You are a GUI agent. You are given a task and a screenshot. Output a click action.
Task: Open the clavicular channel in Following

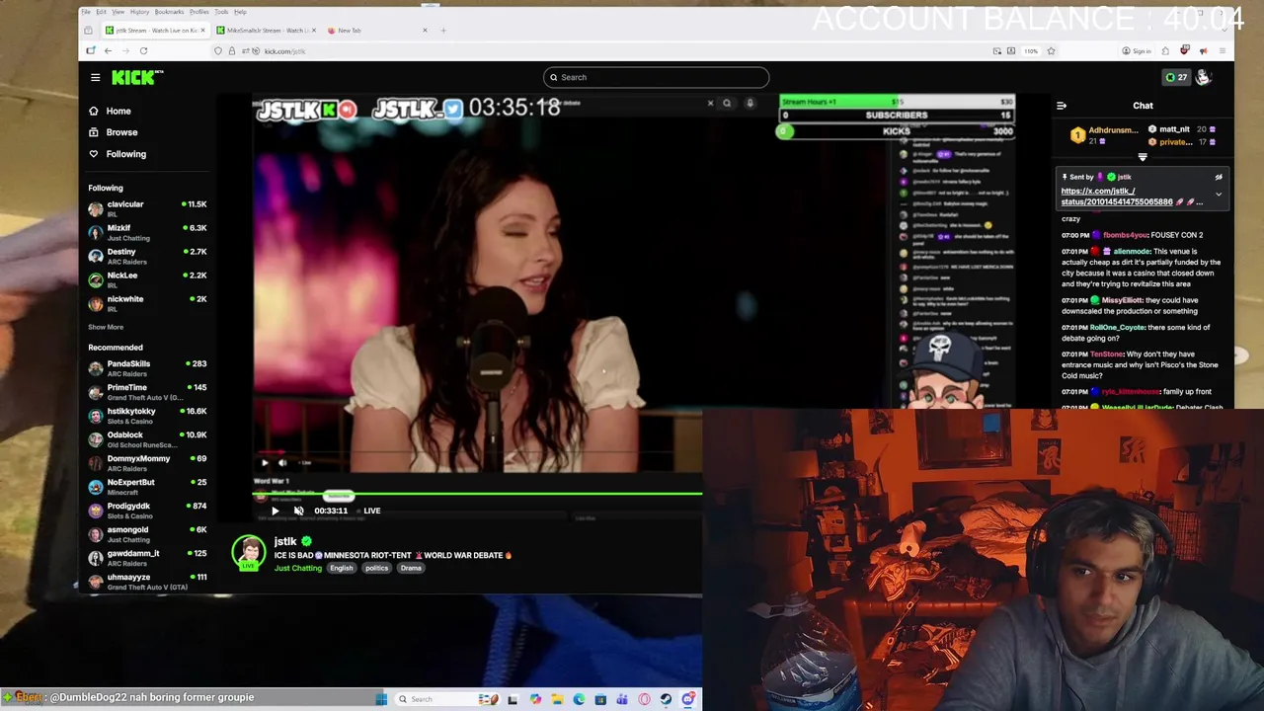coord(147,208)
